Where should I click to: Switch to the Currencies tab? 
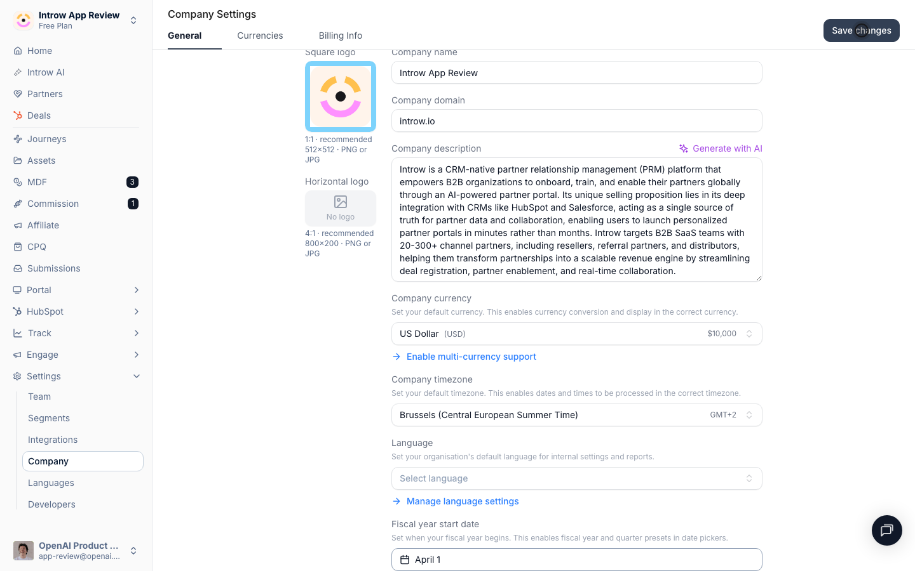point(260,36)
